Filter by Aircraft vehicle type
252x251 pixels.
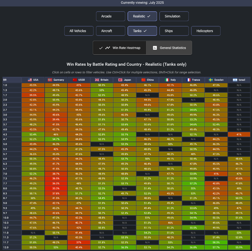click(111, 31)
